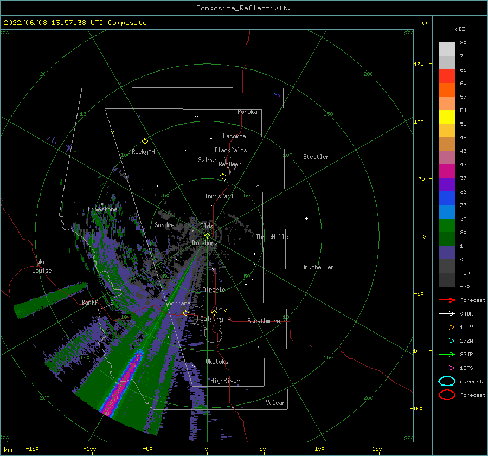Click the Sylvan label

208,160
